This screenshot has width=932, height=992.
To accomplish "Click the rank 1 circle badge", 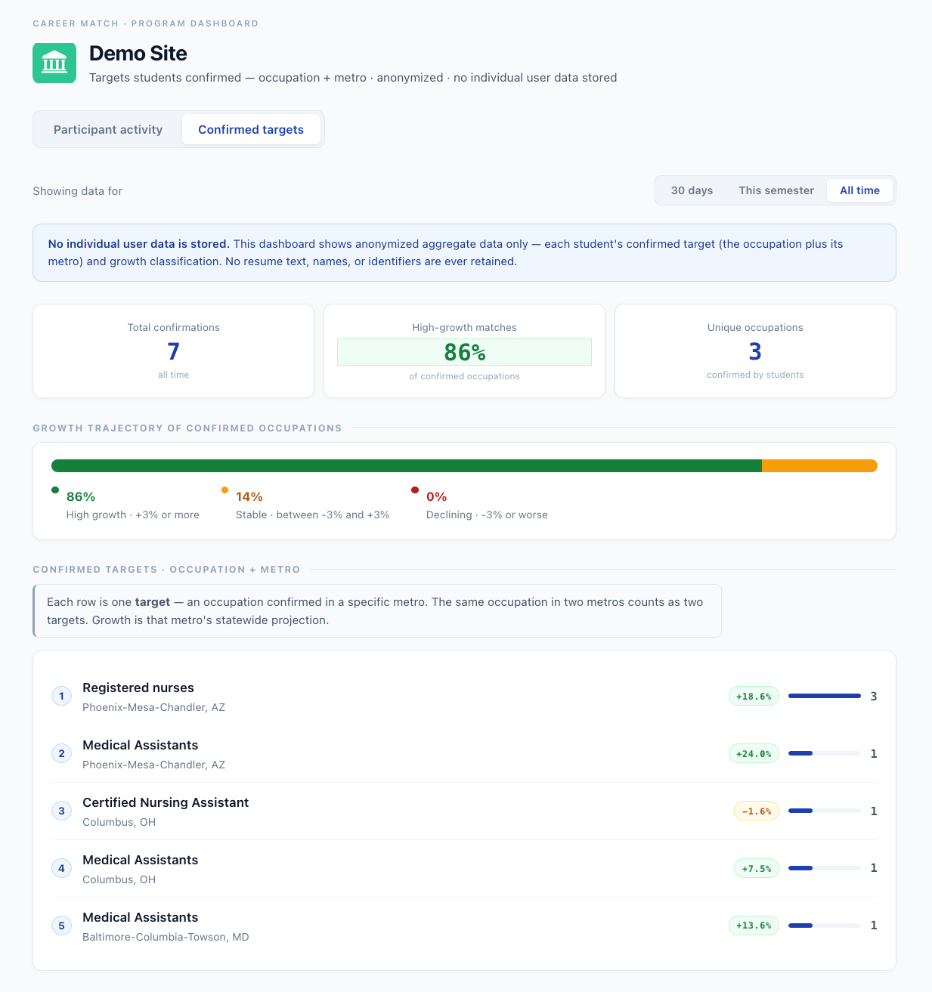I will 62,696.
